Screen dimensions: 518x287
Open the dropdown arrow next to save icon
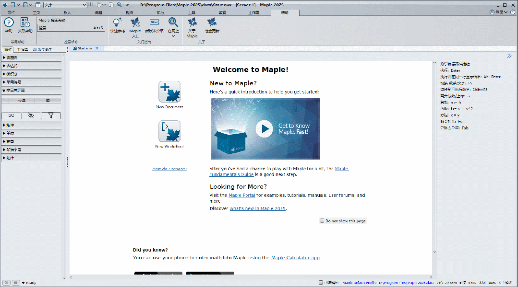tap(30, 5)
